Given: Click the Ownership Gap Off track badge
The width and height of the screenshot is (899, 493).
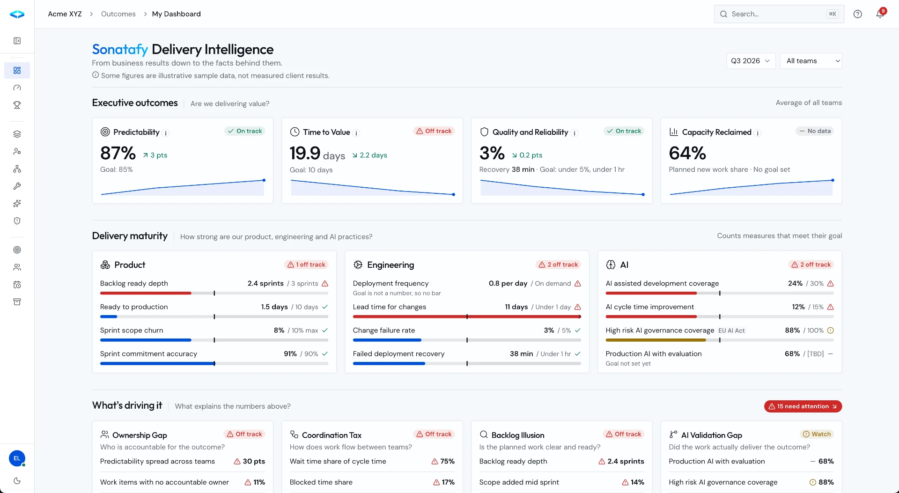Looking at the screenshot, I should point(244,434).
